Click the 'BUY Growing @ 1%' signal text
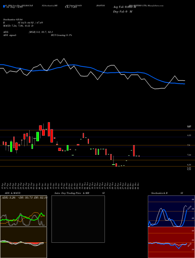The height and width of the screenshot is (258, 195). coord(61,35)
